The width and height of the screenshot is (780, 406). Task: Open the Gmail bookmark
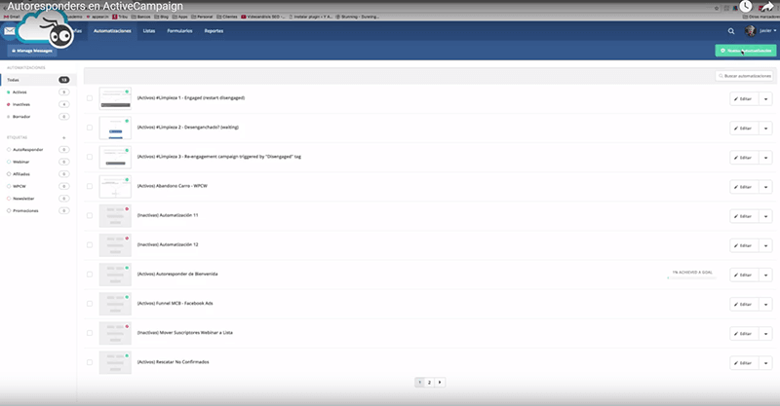click(x=13, y=17)
